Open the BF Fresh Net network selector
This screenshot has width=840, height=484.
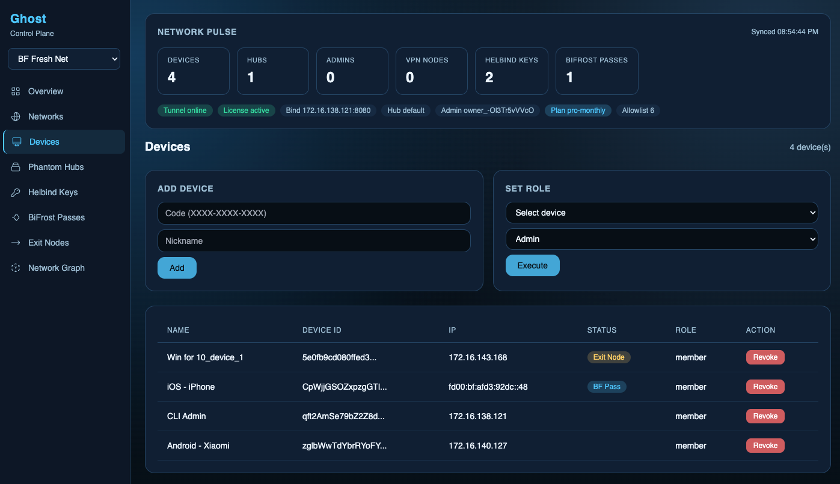pos(64,59)
